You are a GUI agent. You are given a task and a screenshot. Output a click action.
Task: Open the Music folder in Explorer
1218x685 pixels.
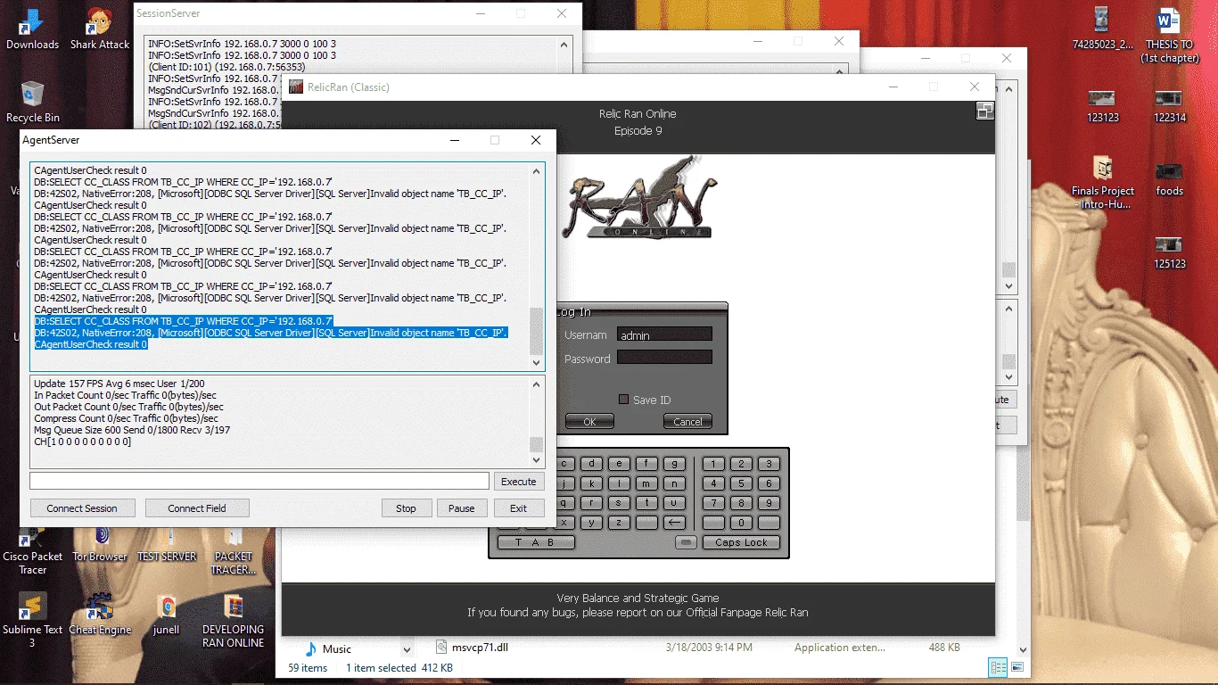(337, 649)
